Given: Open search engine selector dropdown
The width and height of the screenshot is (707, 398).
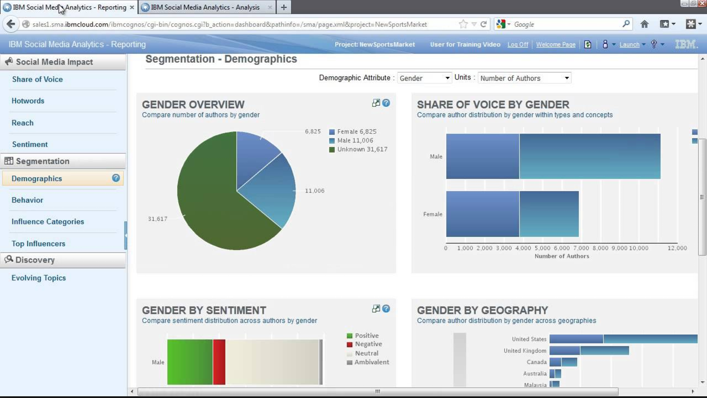Looking at the screenshot, I should click(x=503, y=24).
